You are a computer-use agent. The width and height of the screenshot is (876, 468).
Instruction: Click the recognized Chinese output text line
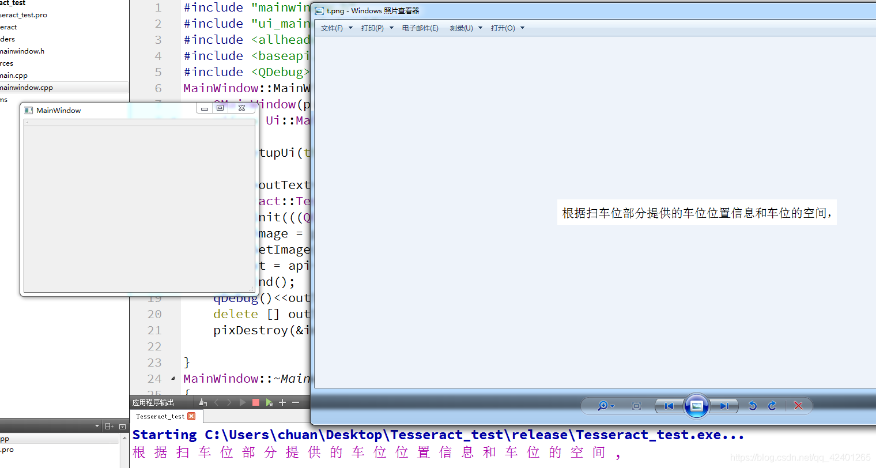point(377,452)
